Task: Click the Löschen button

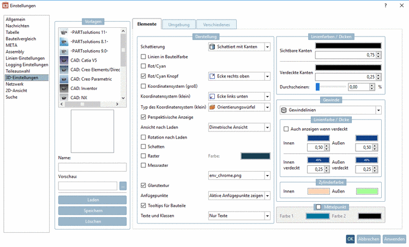Action: point(92,221)
